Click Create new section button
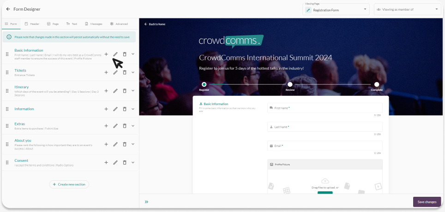The width and height of the screenshot is (445, 212). point(69,184)
